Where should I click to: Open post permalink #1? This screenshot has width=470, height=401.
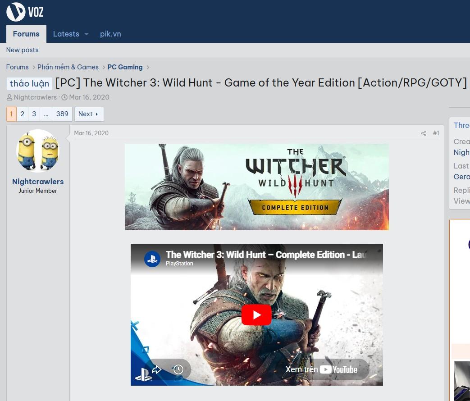pyautogui.click(x=436, y=133)
